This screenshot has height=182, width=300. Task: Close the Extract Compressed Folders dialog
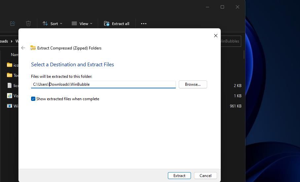(216, 36)
